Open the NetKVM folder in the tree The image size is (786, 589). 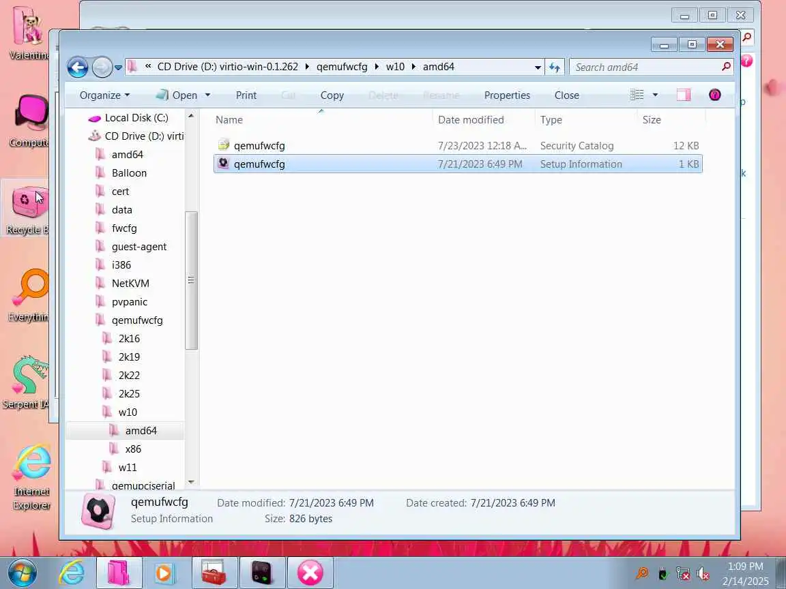(130, 284)
